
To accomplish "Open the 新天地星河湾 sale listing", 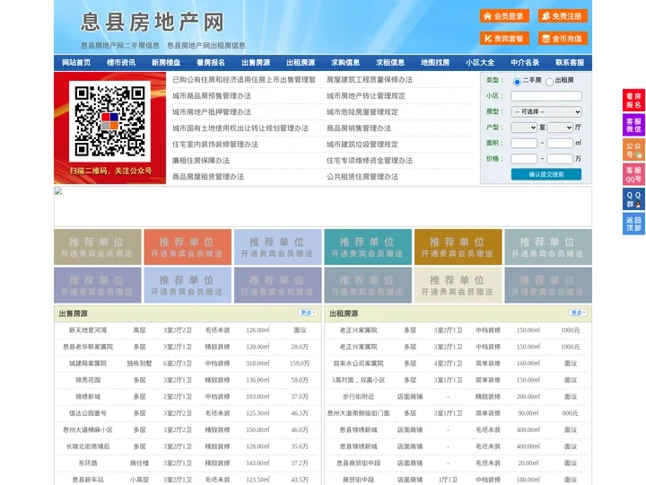I will (x=88, y=330).
